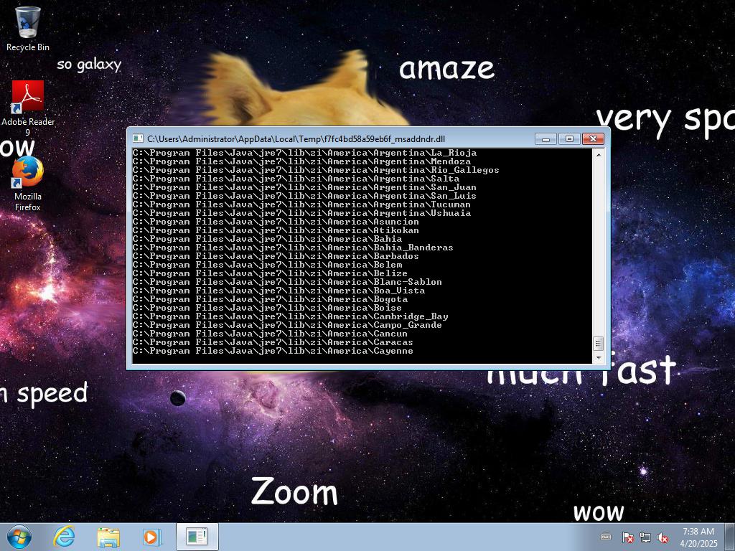
Task: Click the line ending in America\Atikokan
Action: click(x=276, y=230)
